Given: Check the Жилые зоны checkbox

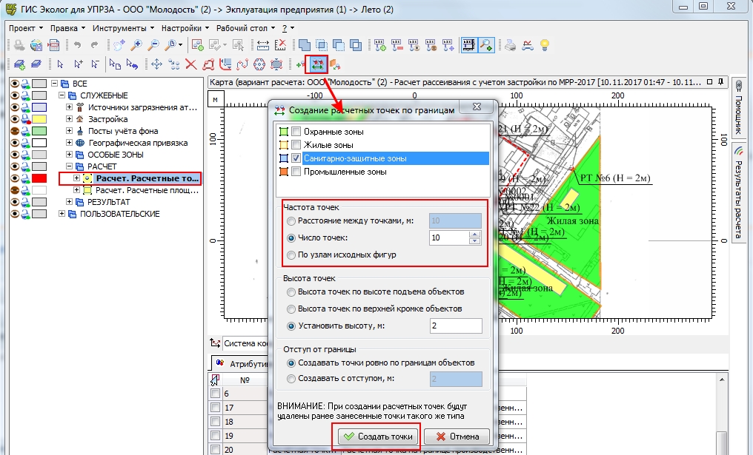Looking at the screenshot, I should [296, 145].
